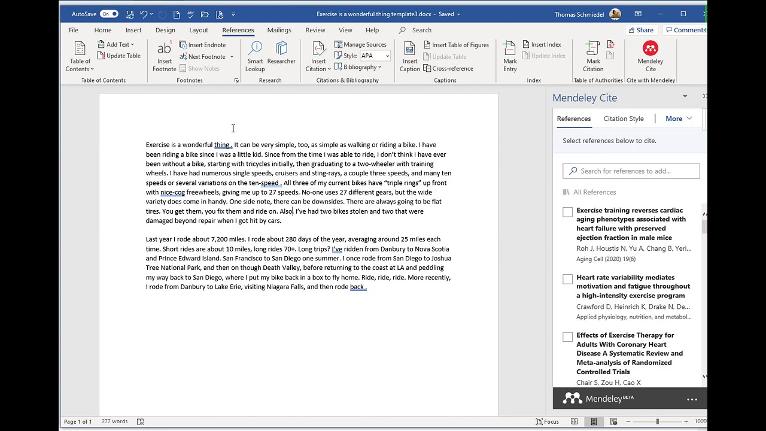
Task: Open the Manage Sources dialog
Action: click(360, 44)
